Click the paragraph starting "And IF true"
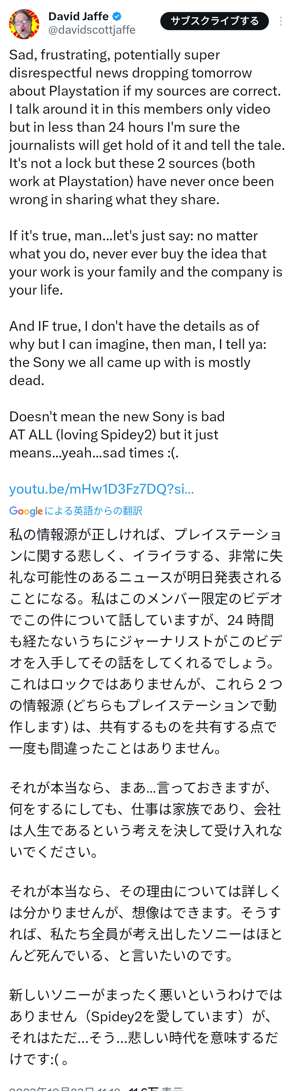 [x=138, y=353]
